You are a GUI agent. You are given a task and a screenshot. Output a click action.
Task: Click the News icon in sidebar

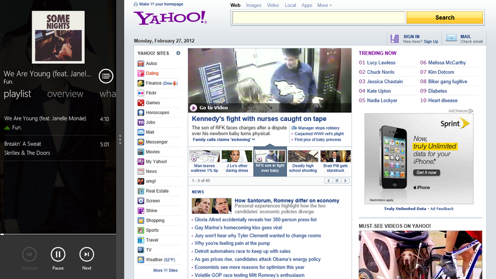(x=141, y=172)
